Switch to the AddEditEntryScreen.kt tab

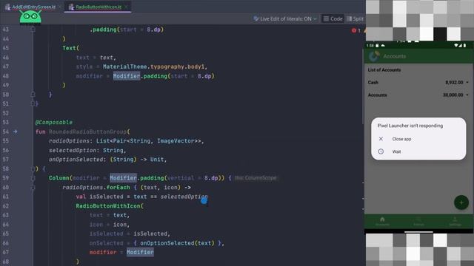[33, 7]
